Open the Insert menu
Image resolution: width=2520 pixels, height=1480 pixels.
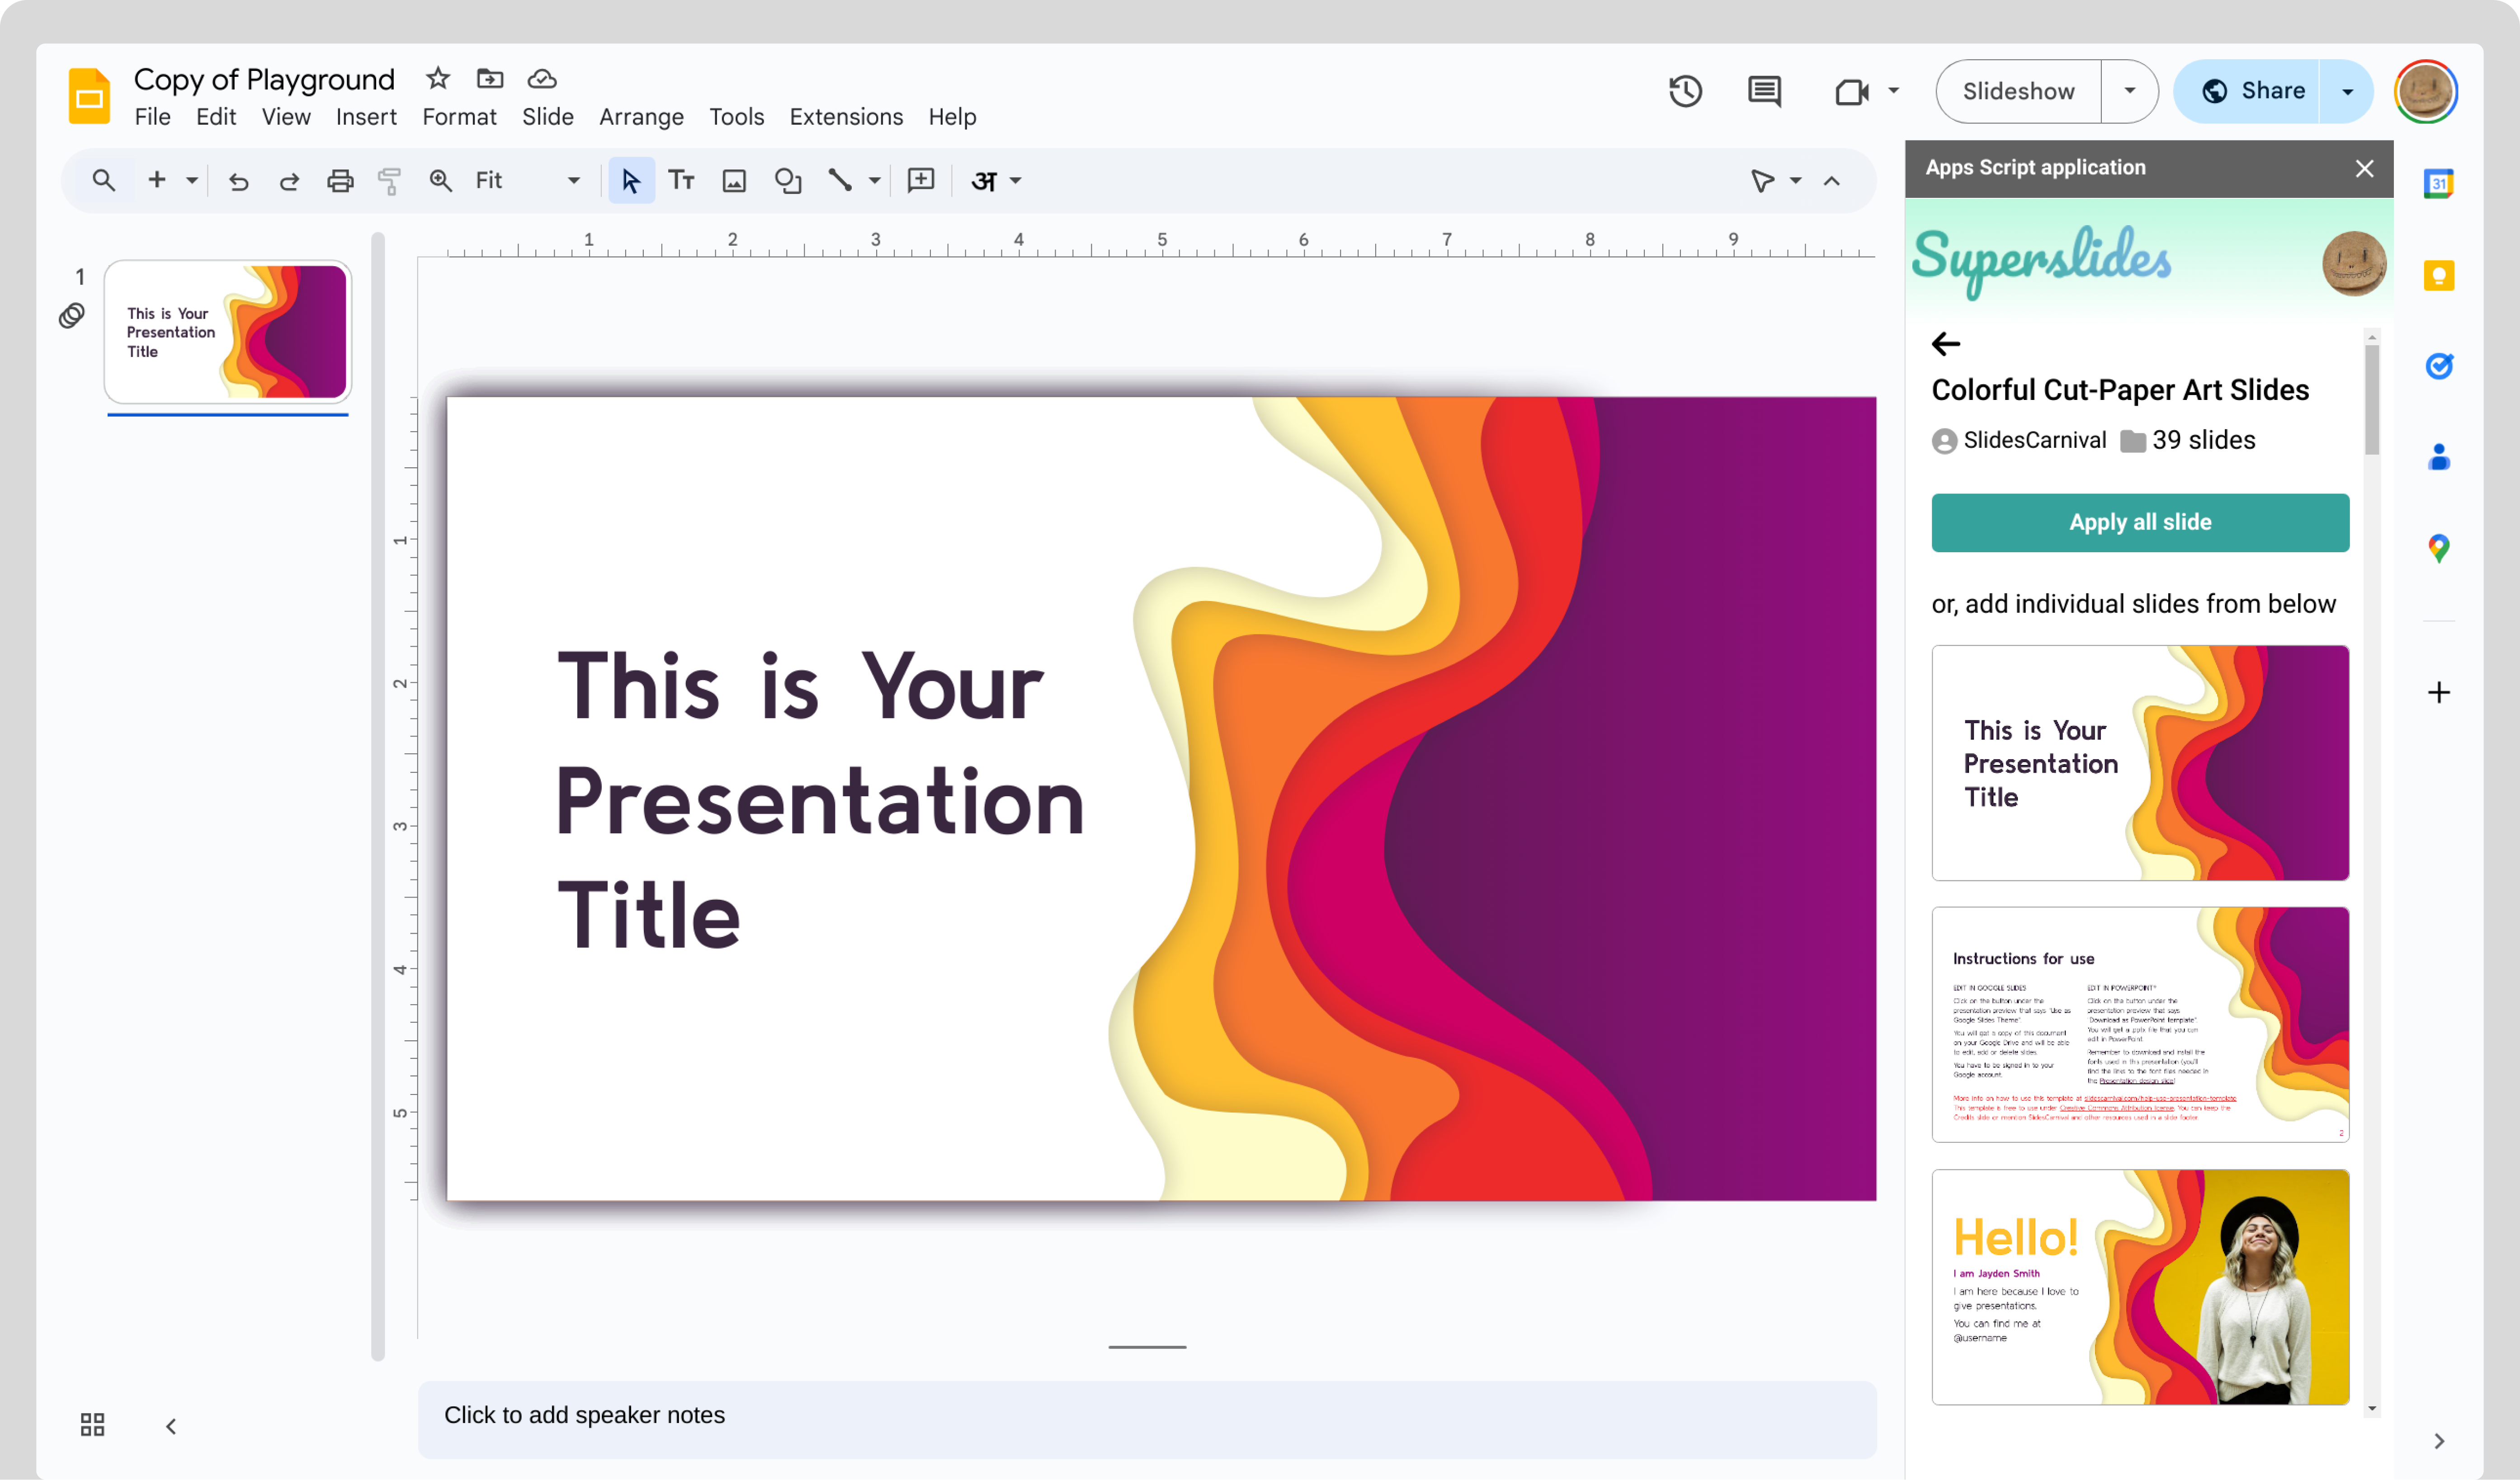point(366,117)
